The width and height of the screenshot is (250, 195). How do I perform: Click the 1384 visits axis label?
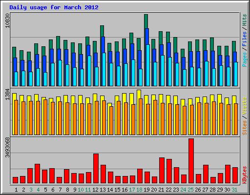(x=7, y=94)
